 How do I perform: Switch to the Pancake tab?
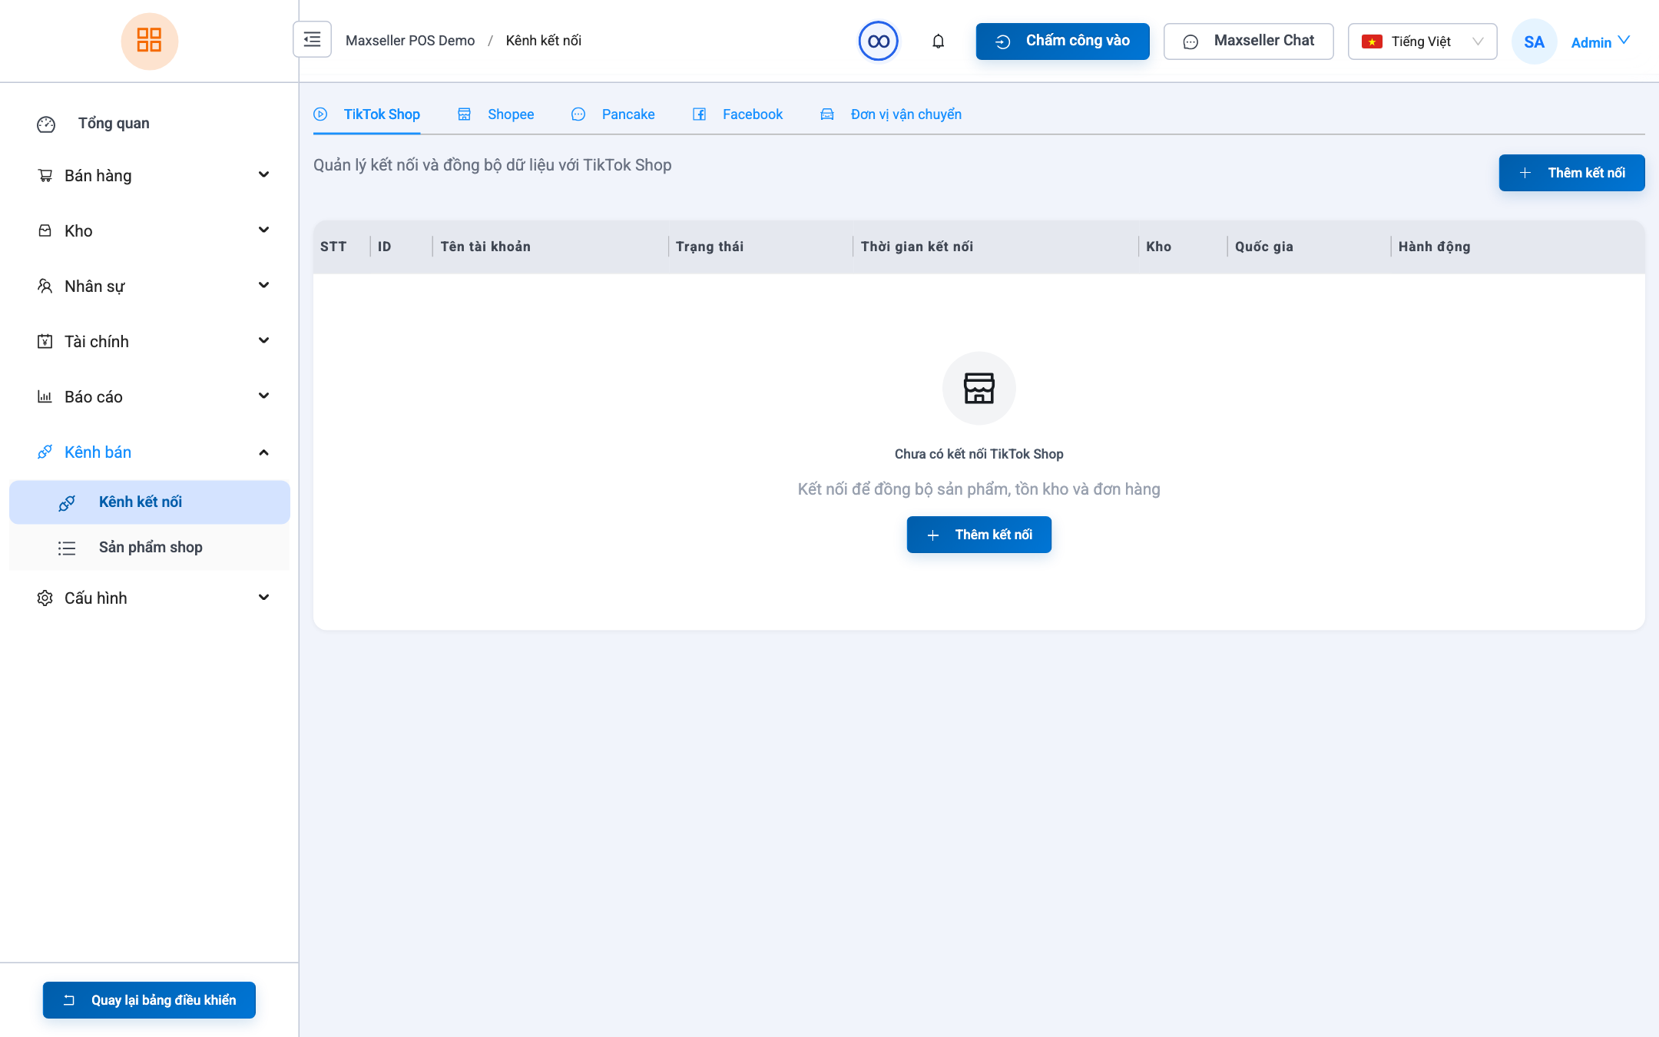pyautogui.click(x=613, y=114)
